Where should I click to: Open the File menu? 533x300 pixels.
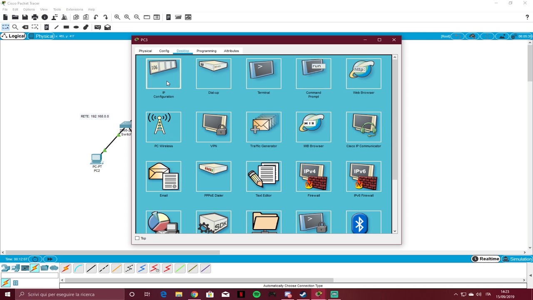[5, 9]
